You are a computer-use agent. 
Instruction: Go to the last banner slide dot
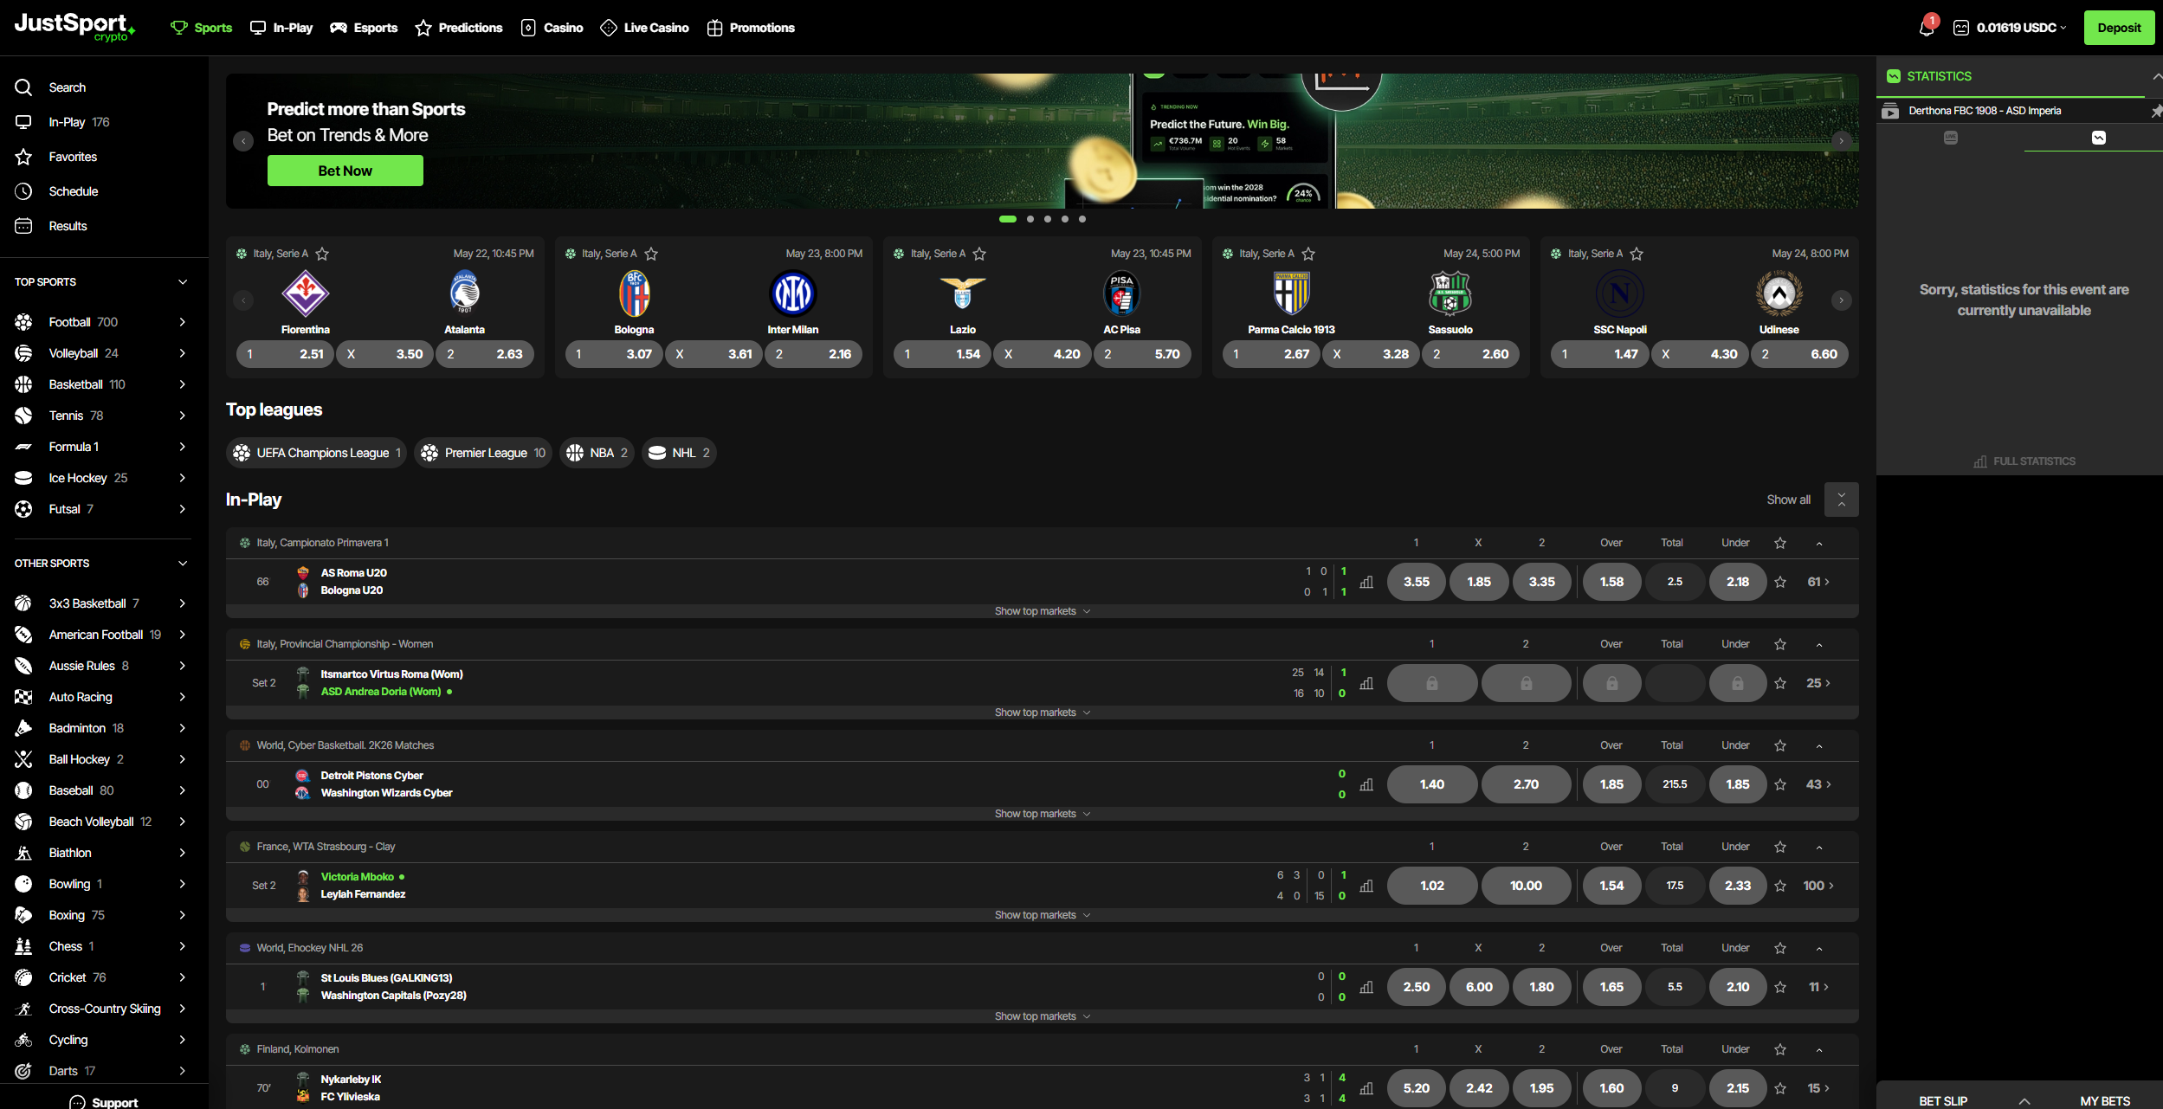point(1081,219)
